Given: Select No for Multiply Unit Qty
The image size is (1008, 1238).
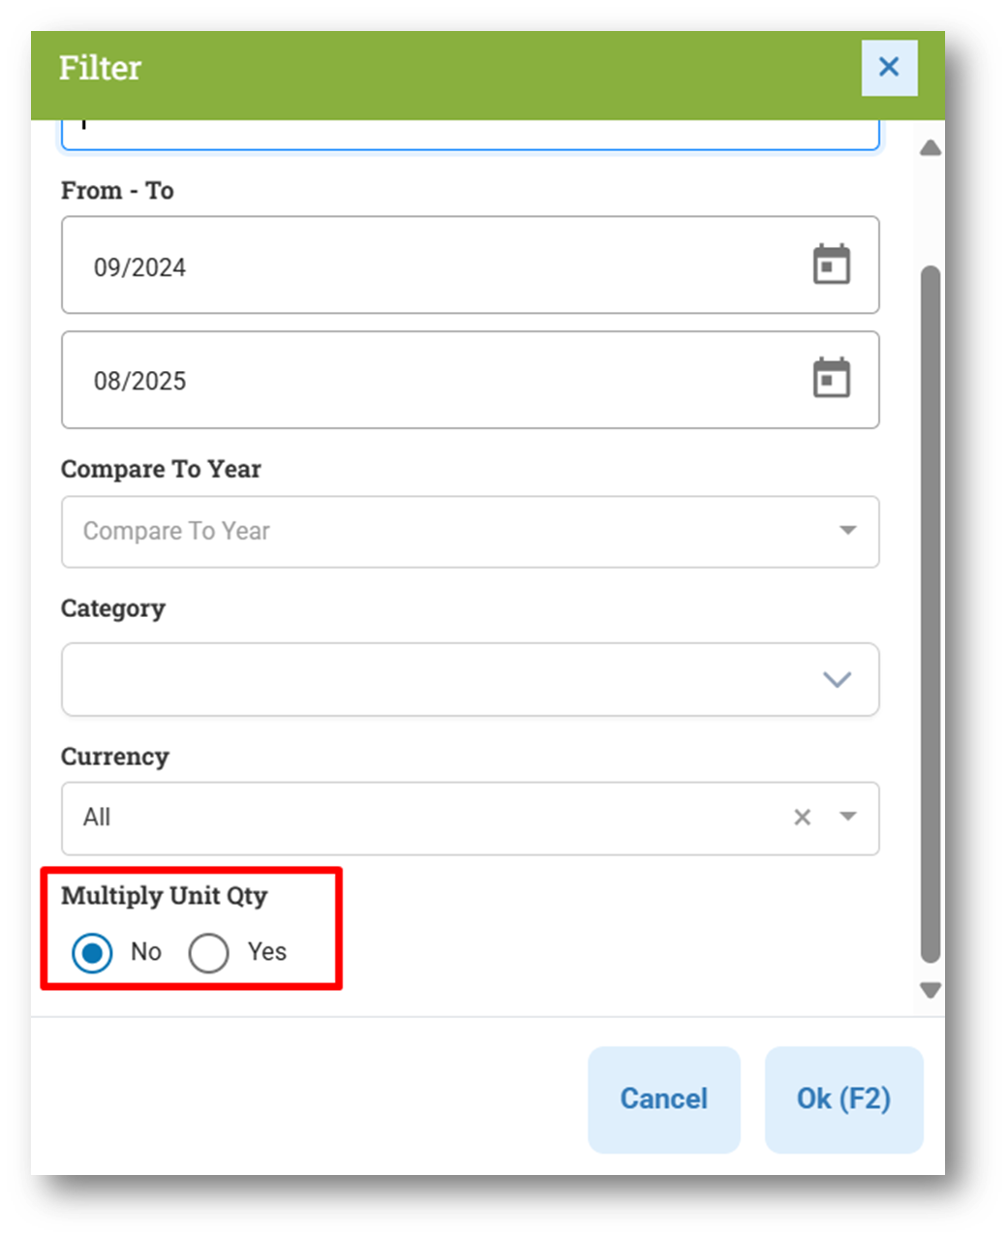Looking at the screenshot, I should click(92, 953).
